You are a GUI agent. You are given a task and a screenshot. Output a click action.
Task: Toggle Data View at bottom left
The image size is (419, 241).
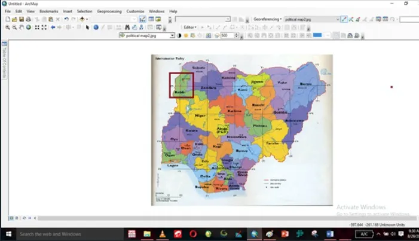(11, 218)
